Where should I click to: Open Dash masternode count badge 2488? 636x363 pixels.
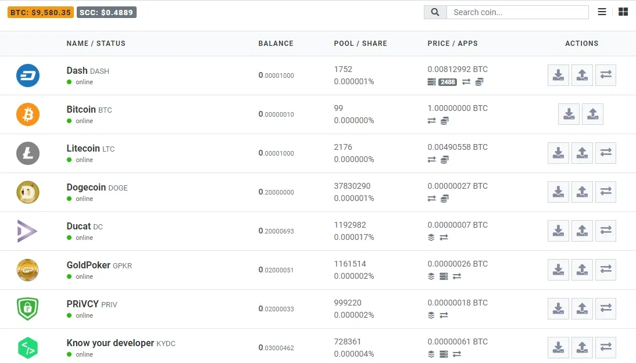448,82
